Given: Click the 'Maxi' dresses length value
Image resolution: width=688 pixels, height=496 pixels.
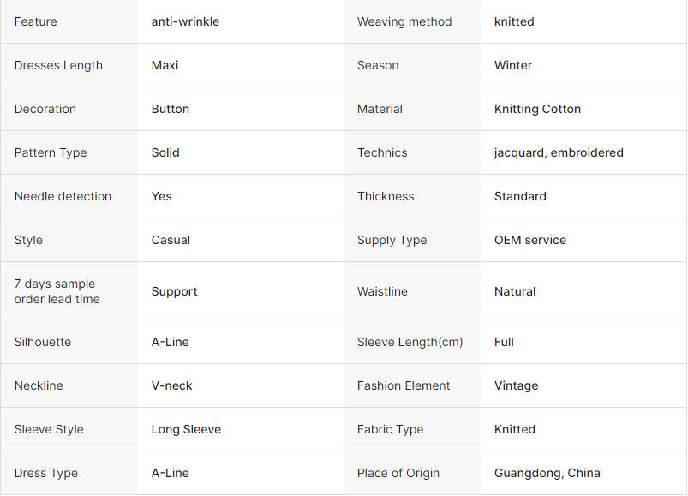Looking at the screenshot, I should click(165, 65).
